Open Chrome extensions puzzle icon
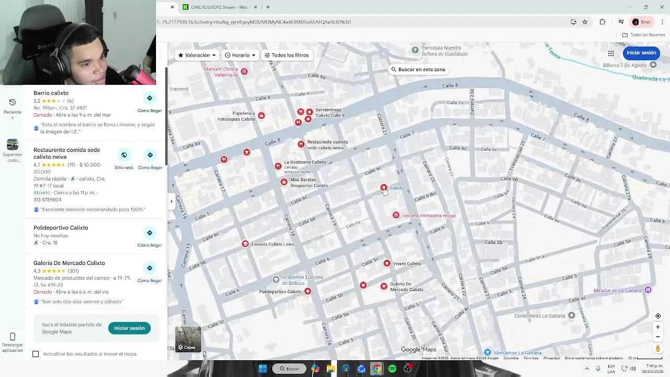The height and width of the screenshot is (377, 670). pyautogui.click(x=602, y=22)
